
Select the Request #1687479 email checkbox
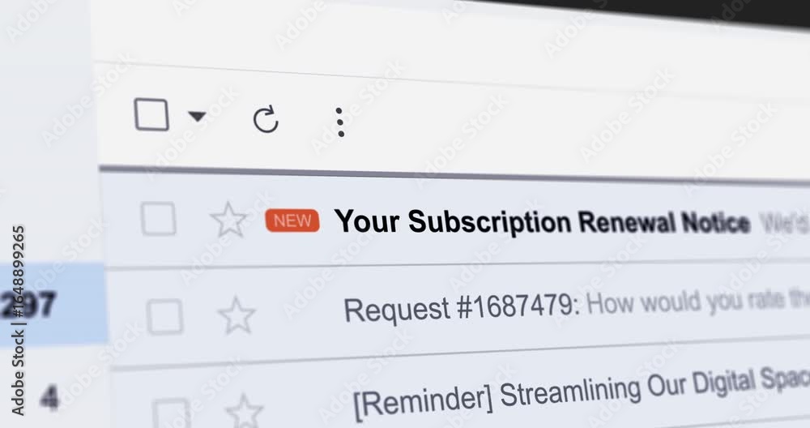coord(164,316)
